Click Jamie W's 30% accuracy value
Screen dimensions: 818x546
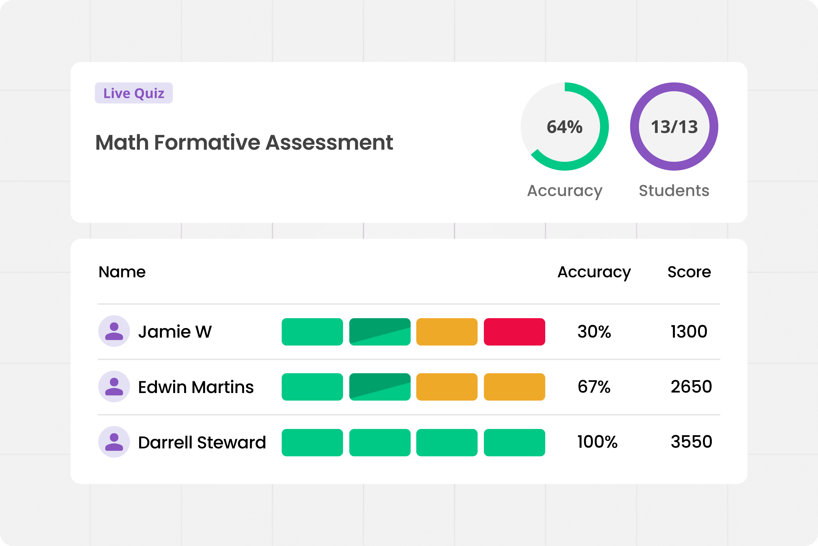click(x=594, y=331)
